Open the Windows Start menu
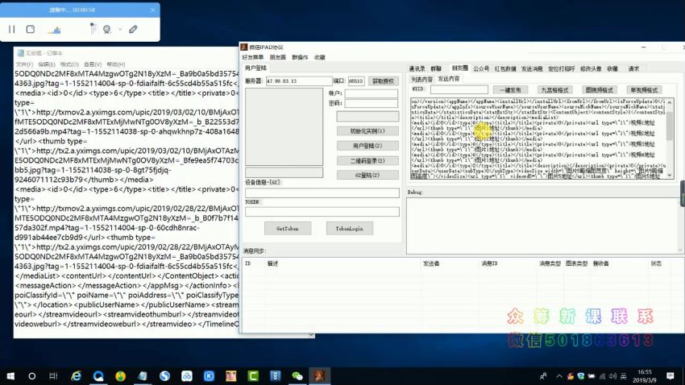685x385 pixels. (x=10, y=376)
